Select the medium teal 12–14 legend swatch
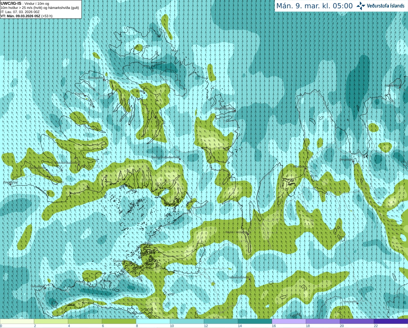 [x=221, y=321]
